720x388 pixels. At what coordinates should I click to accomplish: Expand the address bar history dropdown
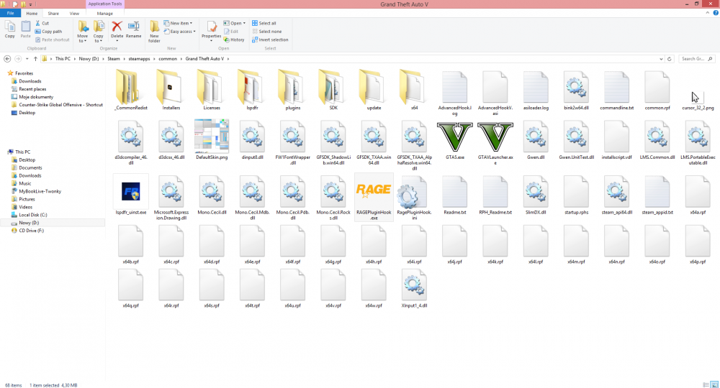(x=661, y=59)
